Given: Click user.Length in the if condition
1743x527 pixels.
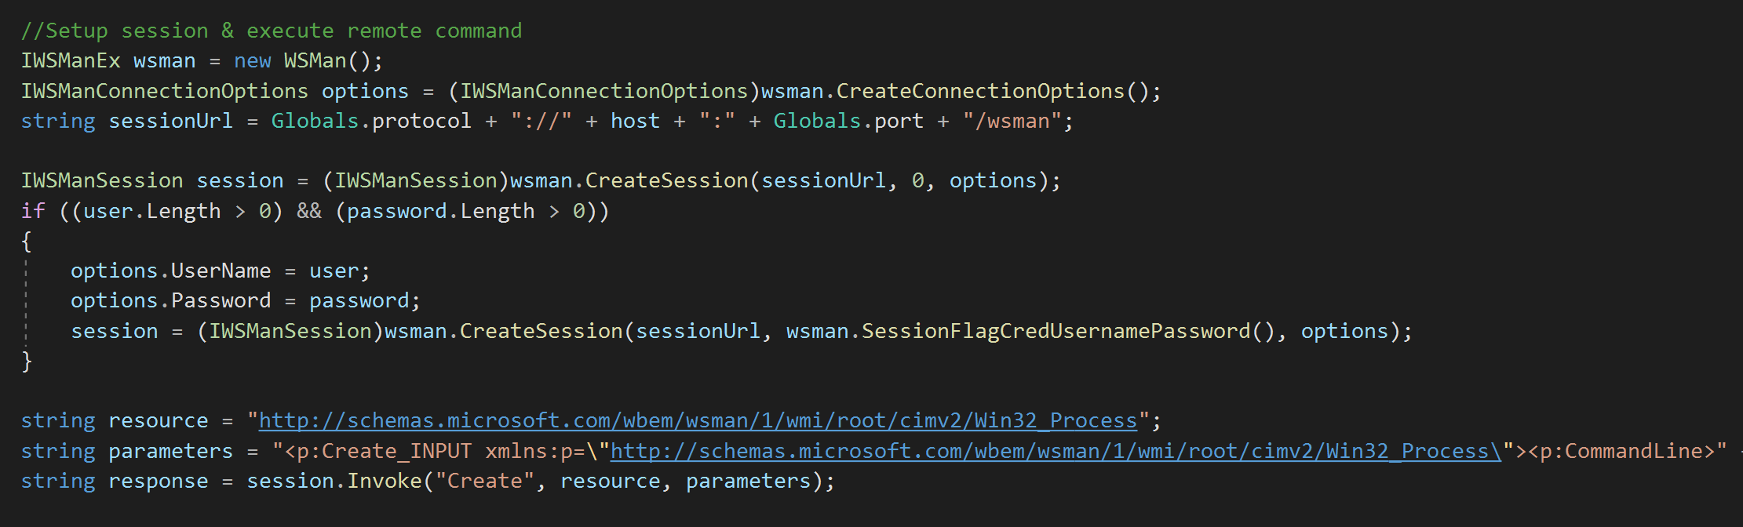Looking at the screenshot, I should coord(151,212).
